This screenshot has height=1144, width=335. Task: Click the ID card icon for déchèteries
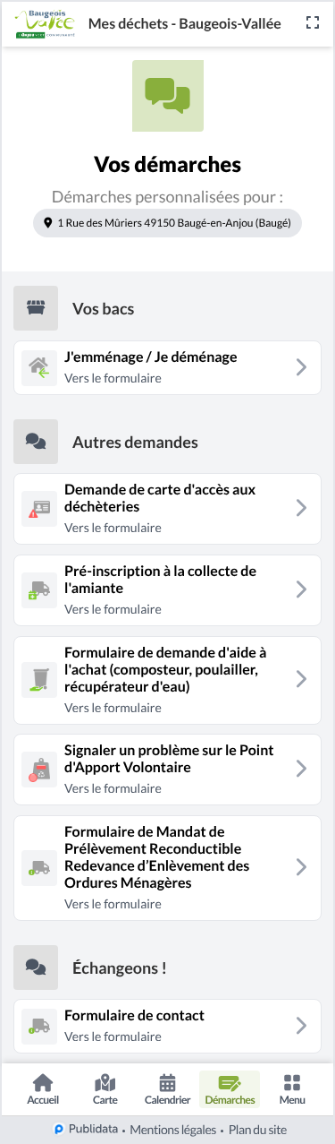[39, 508]
